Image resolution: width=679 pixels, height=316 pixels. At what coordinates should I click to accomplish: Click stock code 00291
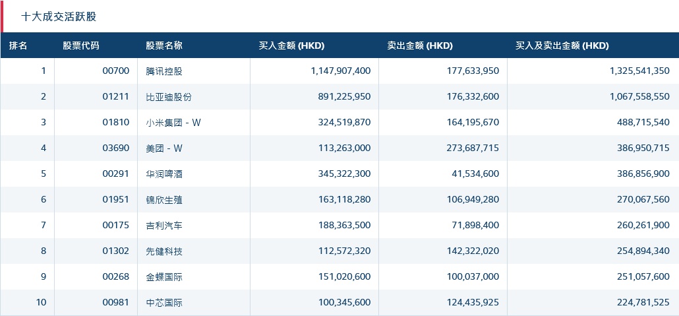tap(115, 174)
